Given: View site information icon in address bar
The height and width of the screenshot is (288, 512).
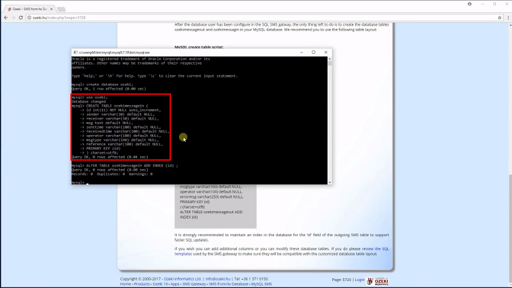Looking at the screenshot, I should [x=29, y=18].
